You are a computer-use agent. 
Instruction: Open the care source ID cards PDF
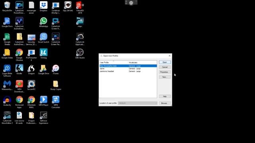19,118
